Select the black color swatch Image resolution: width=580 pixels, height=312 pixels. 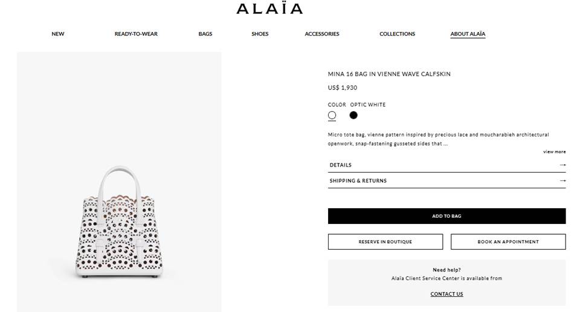pyautogui.click(x=353, y=115)
